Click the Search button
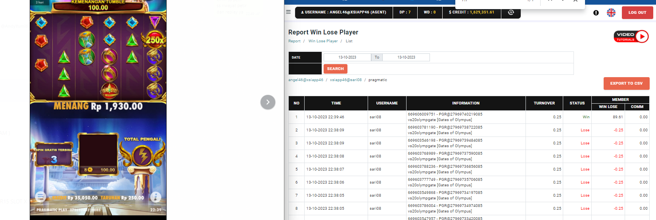The height and width of the screenshot is (220, 656). (335, 69)
